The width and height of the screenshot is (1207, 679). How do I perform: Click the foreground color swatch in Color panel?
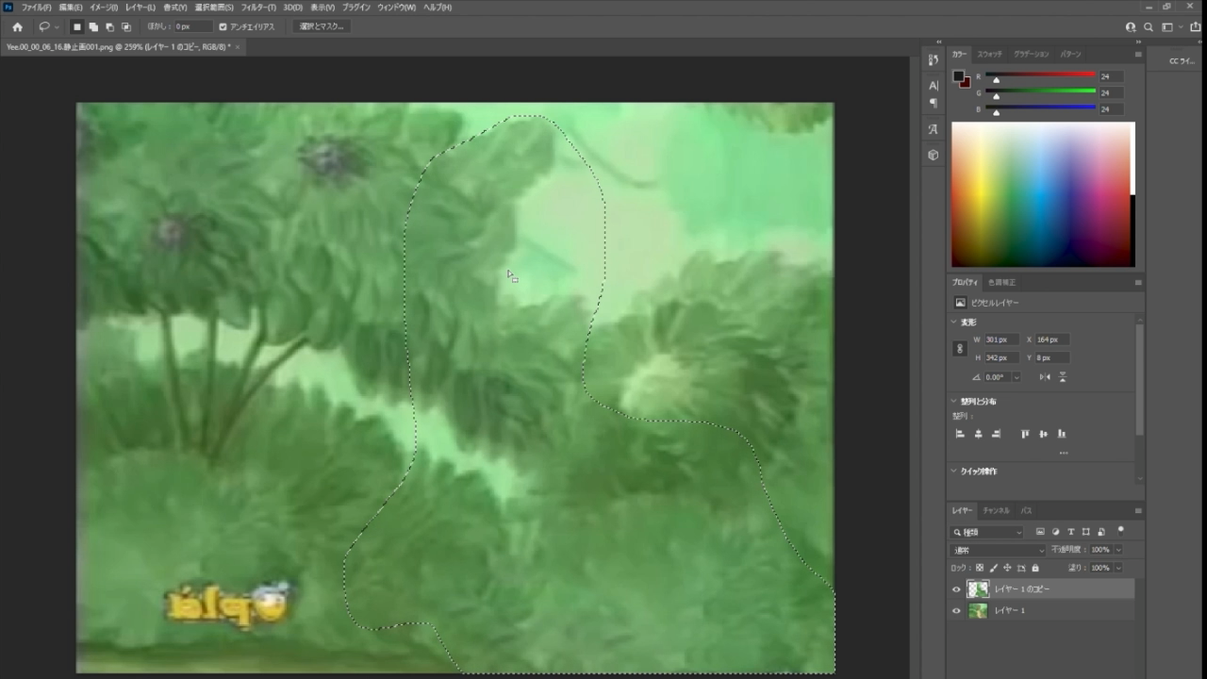(959, 76)
